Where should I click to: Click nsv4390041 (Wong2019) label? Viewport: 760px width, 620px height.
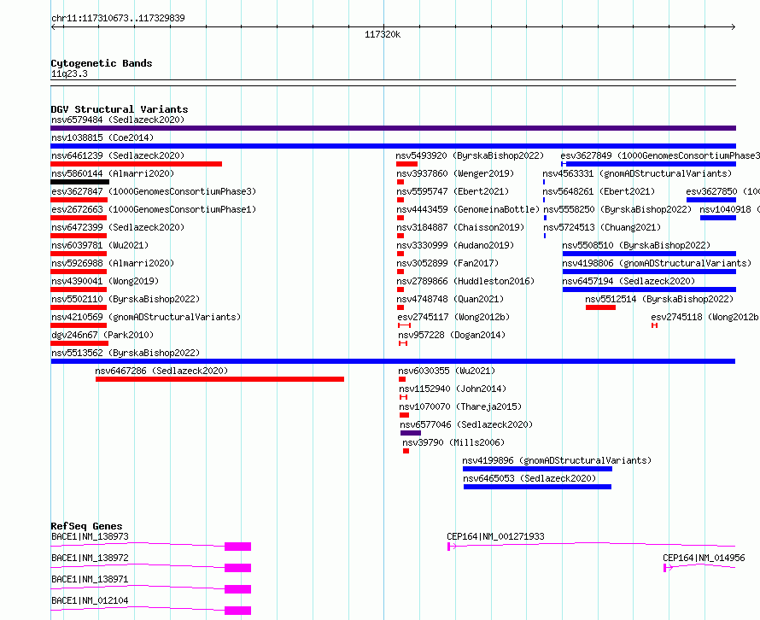(x=105, y=281)
